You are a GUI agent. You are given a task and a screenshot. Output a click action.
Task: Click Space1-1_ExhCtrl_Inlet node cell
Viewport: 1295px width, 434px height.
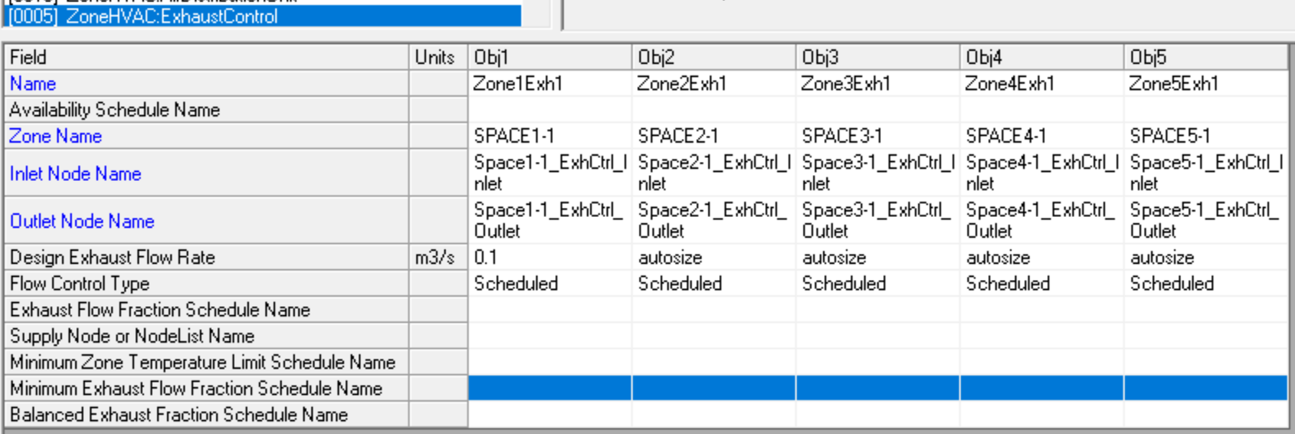[549, 173]
